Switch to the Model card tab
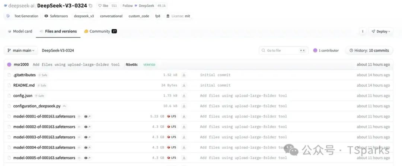The image size is (402, 166). 20,31
